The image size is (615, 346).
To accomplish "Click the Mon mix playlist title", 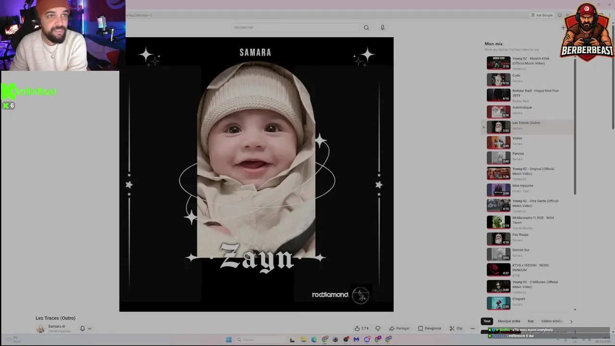I will (493, 44).
